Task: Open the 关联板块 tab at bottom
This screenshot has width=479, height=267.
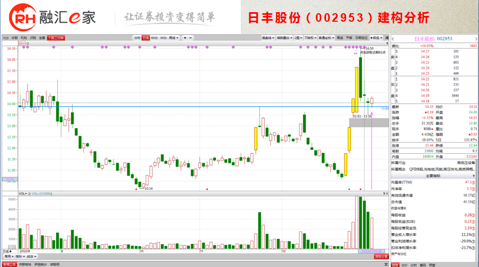Action: [25, 264]
